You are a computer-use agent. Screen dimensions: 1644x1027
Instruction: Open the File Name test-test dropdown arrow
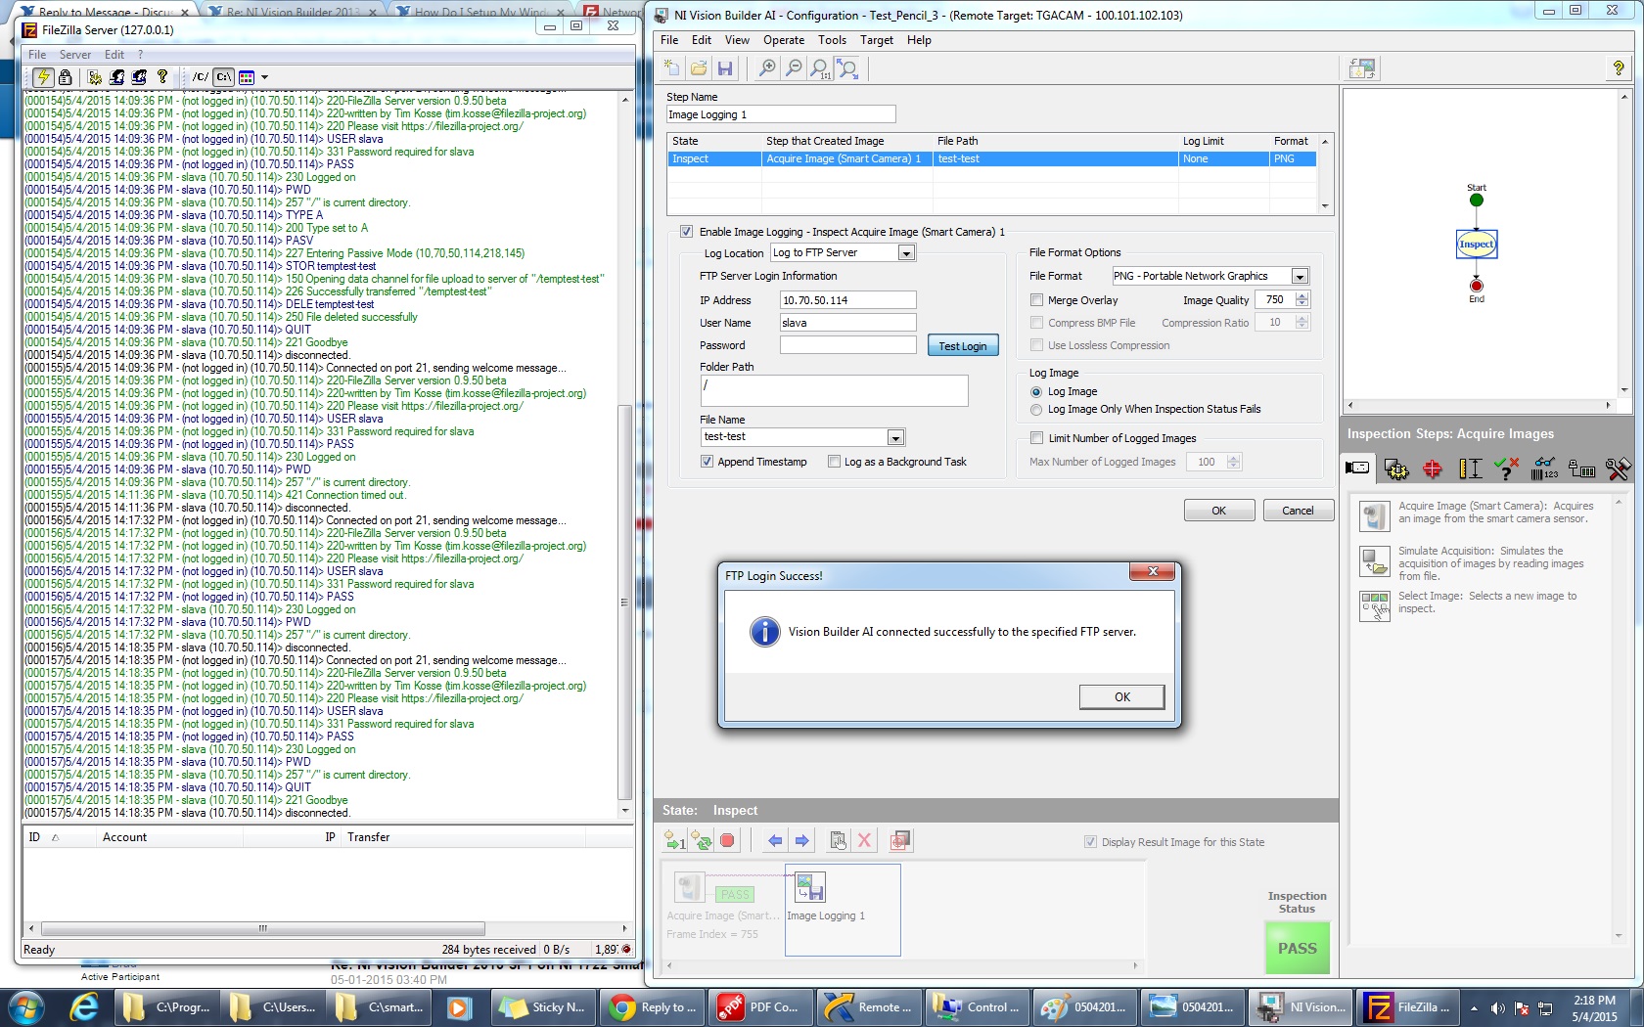[895, 437]
